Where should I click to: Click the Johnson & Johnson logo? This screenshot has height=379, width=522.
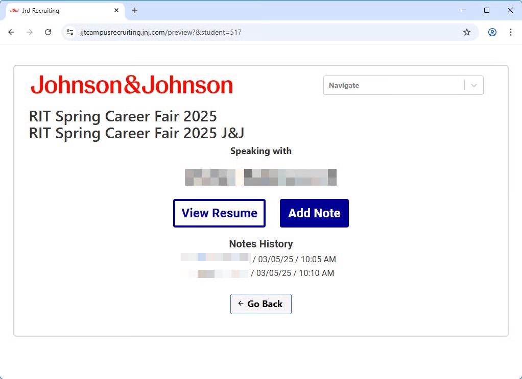point(131,85)
